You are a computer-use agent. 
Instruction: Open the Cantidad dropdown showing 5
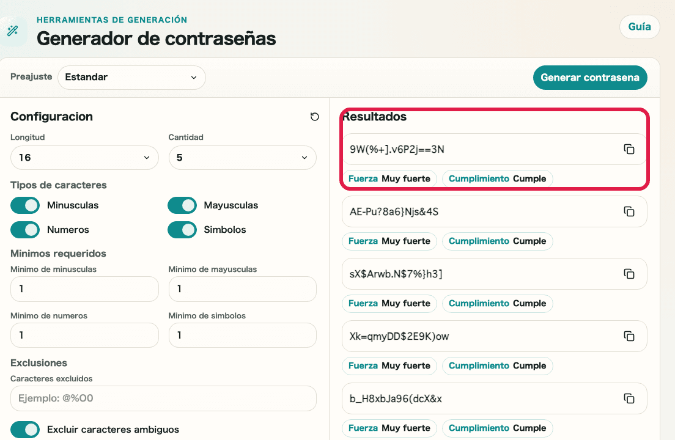[242, 158]
